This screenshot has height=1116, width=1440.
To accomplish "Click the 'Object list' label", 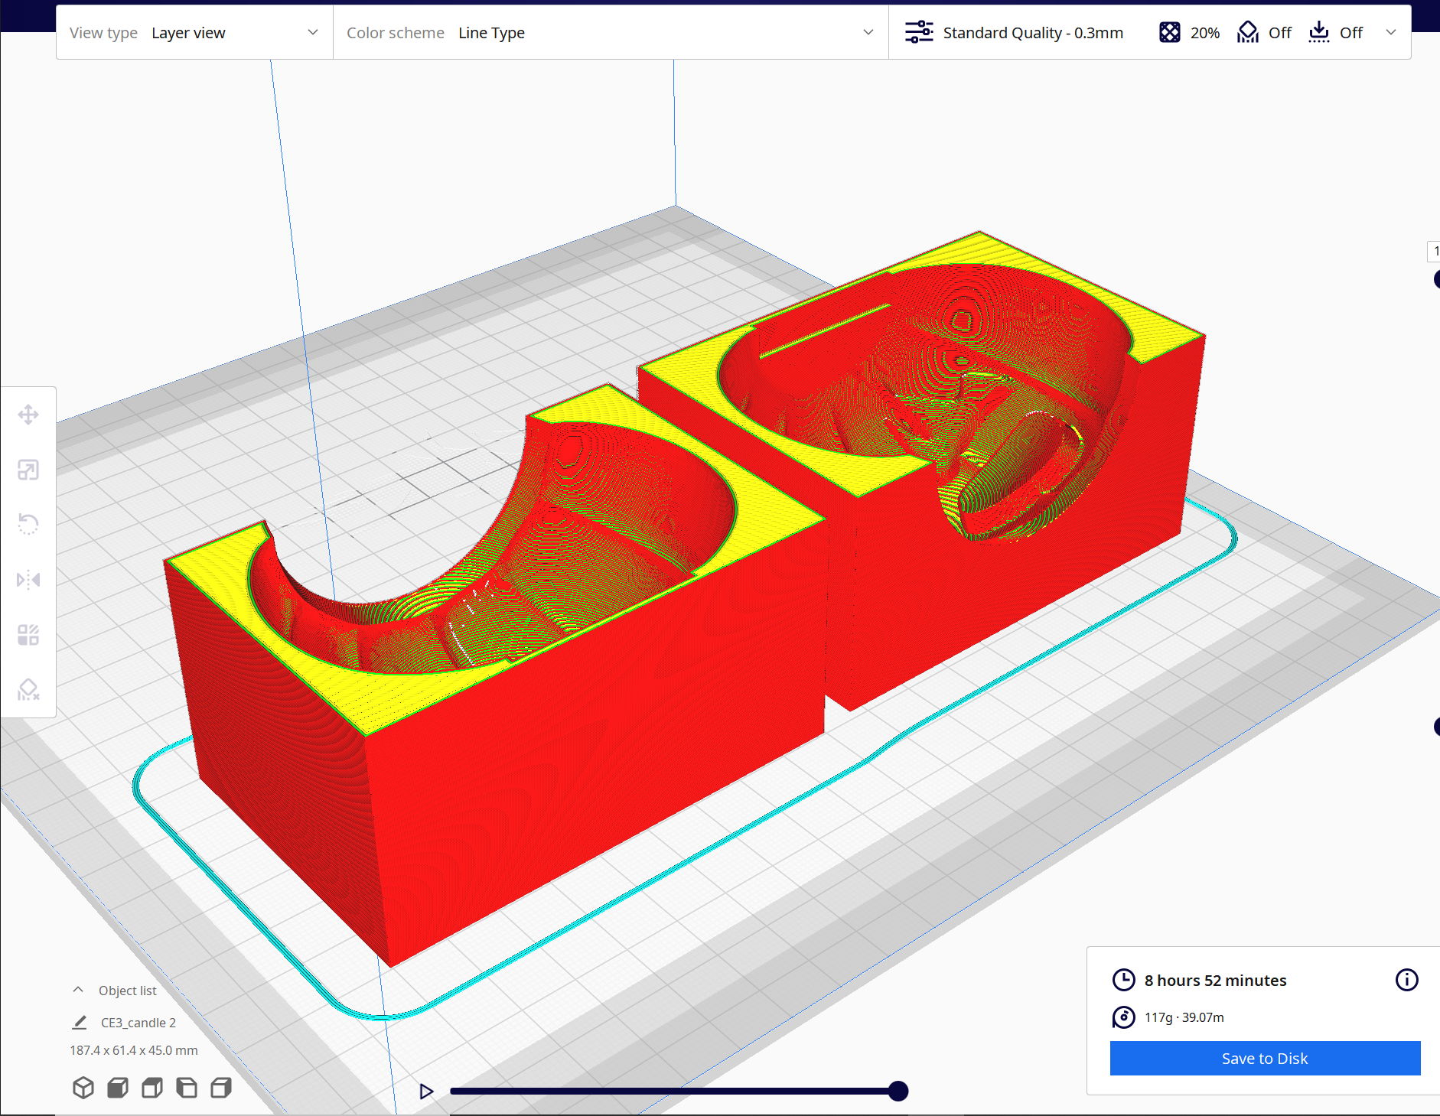I will click(127, 991).
